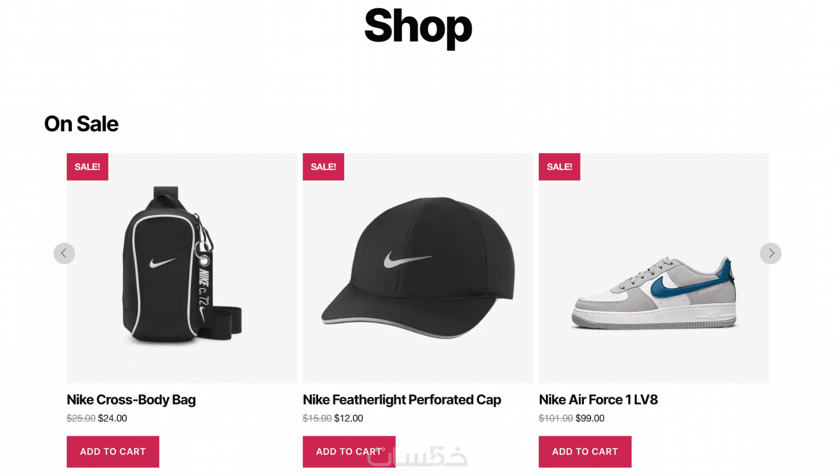Screen dimensions: 835x476
Task: Click the Shop page heading
Action: coord(418,26)
